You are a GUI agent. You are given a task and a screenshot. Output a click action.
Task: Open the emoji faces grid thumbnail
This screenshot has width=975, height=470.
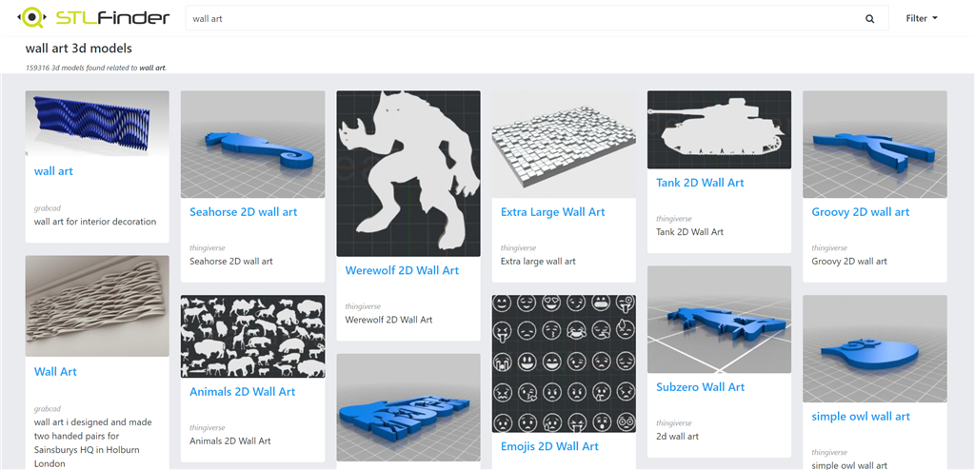tap(564, 363)
